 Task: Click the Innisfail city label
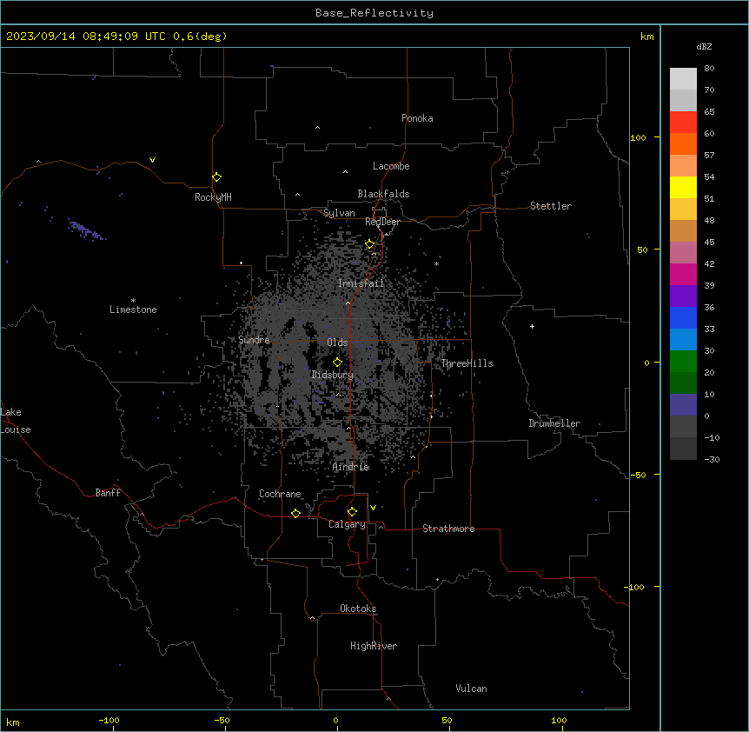coord(361,283)
